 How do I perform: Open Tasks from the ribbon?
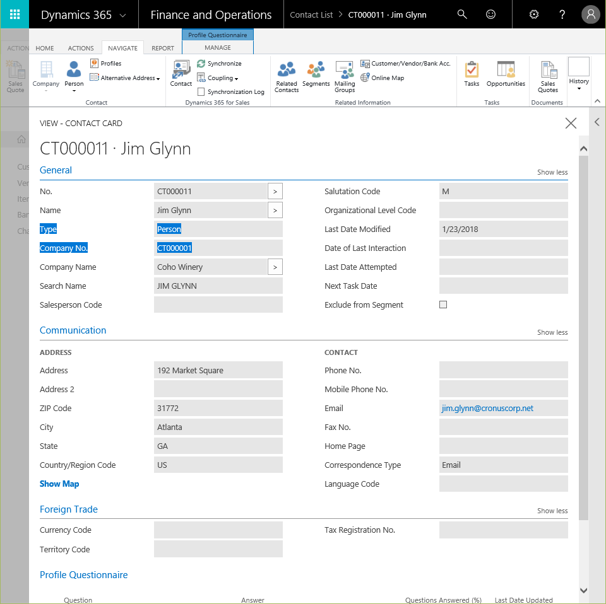(472, 74)
